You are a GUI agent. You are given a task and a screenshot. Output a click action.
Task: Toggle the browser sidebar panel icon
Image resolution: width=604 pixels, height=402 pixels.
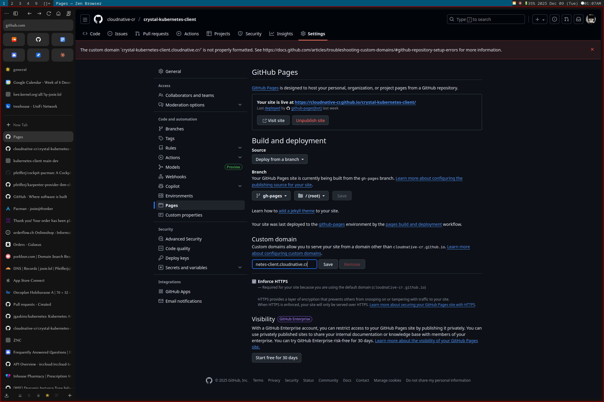pos(16,13)
